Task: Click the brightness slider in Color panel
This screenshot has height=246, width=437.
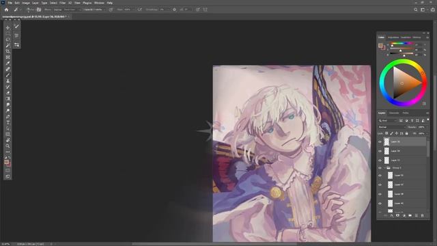Action: (x=401, y=53)
